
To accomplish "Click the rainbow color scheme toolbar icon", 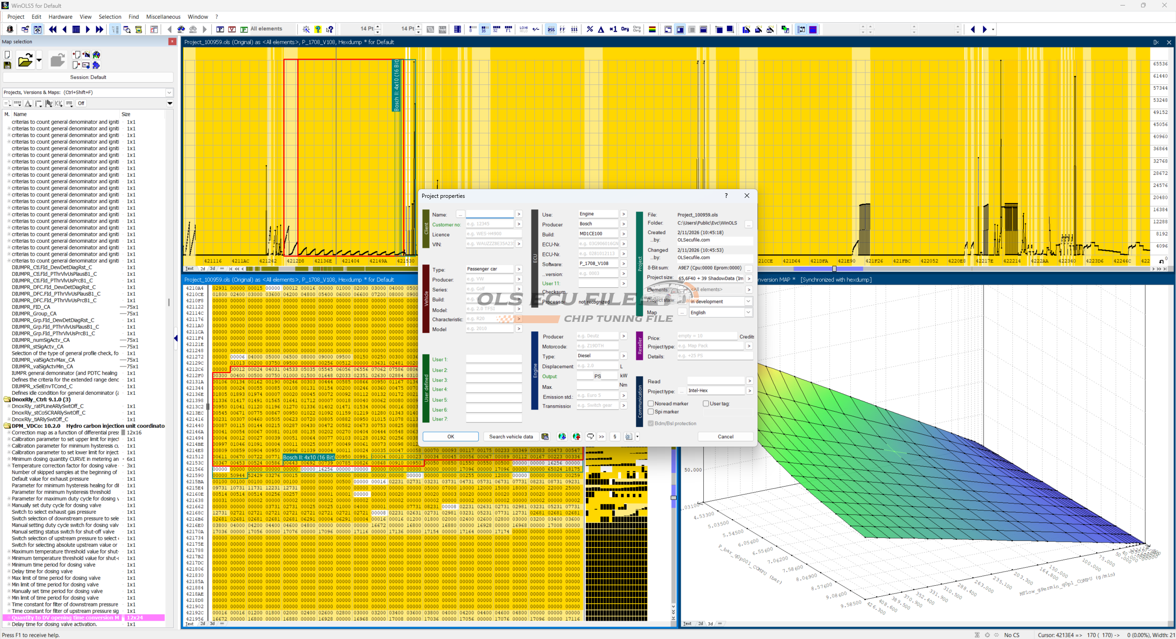I will click(x=652, y=29).
